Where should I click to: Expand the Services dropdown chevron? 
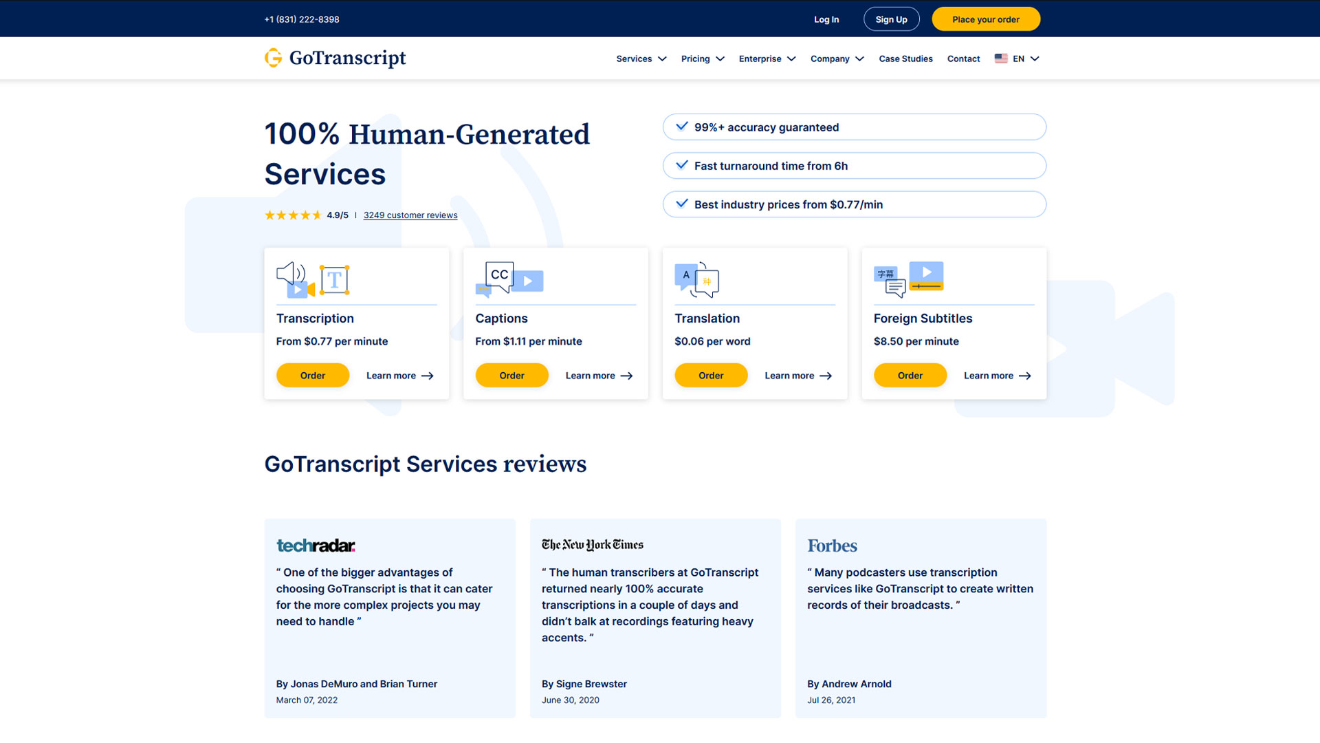click(662, 59)
